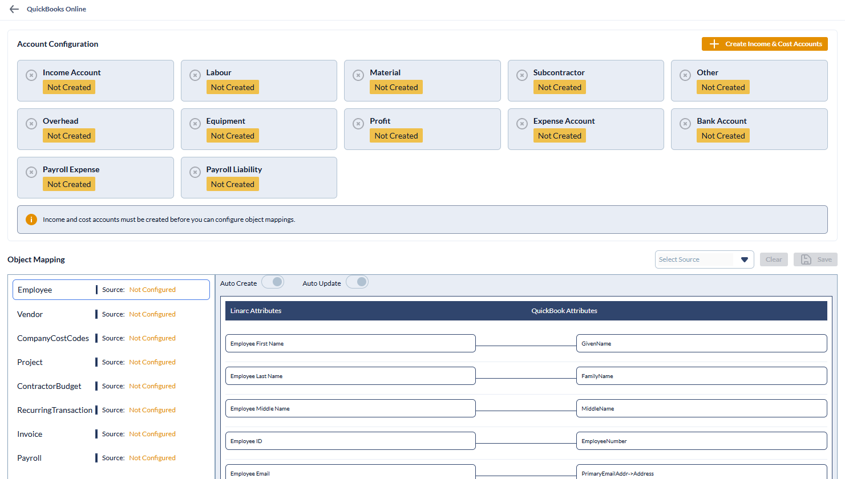Toggle the Auto Create switch
845x479 pixels.
coord(273,282)
